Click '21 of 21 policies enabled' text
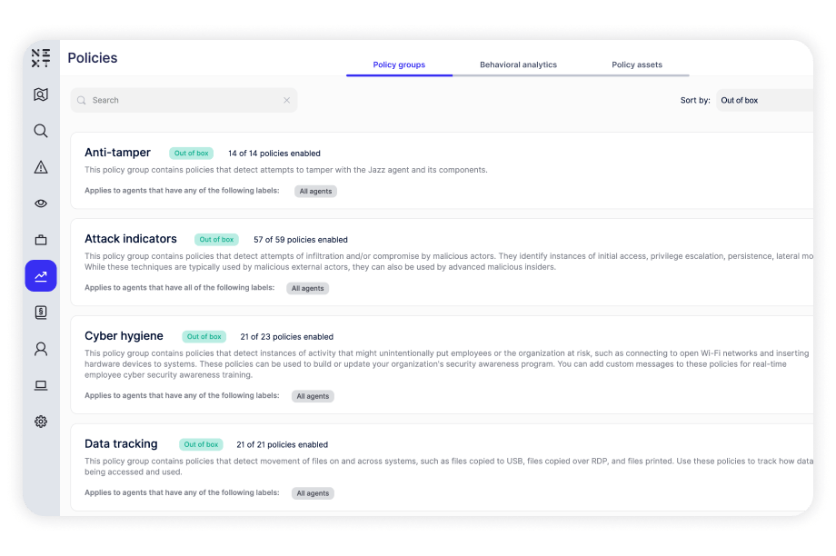836x556 pixels. click(282, 444)
